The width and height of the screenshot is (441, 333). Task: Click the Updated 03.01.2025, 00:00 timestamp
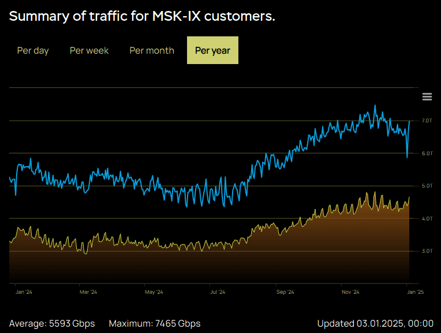point(375,323)
